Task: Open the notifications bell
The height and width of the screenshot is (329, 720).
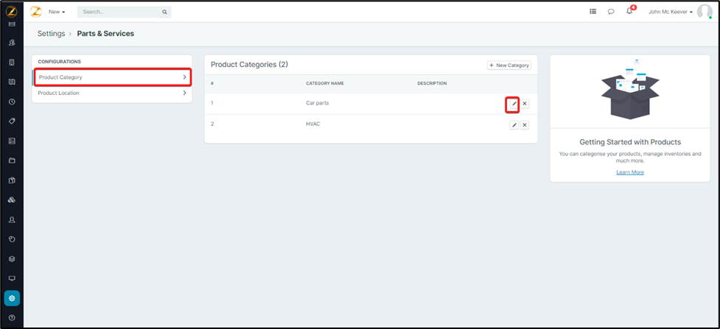Action: click(x=629, y=12)
